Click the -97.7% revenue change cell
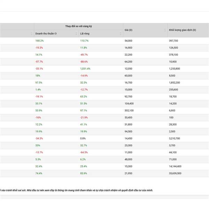The image size is (209, 209). point(39,62)
